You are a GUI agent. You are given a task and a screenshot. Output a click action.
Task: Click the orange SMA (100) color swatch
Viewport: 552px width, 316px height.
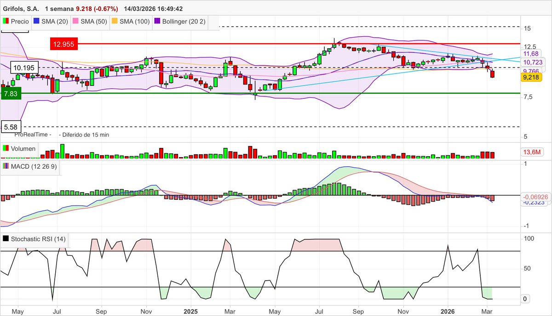(115, 21)
